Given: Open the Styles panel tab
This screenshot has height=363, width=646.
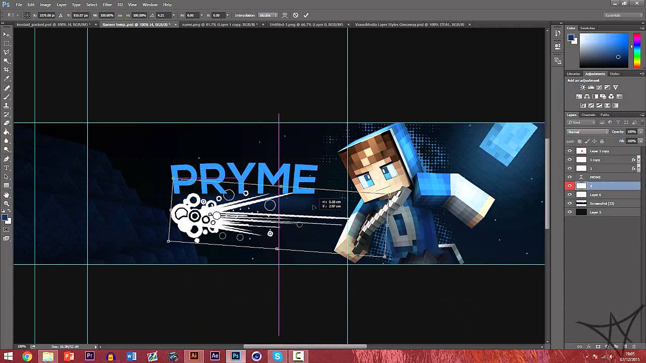Looking at the screenshot, I should 614,74.
